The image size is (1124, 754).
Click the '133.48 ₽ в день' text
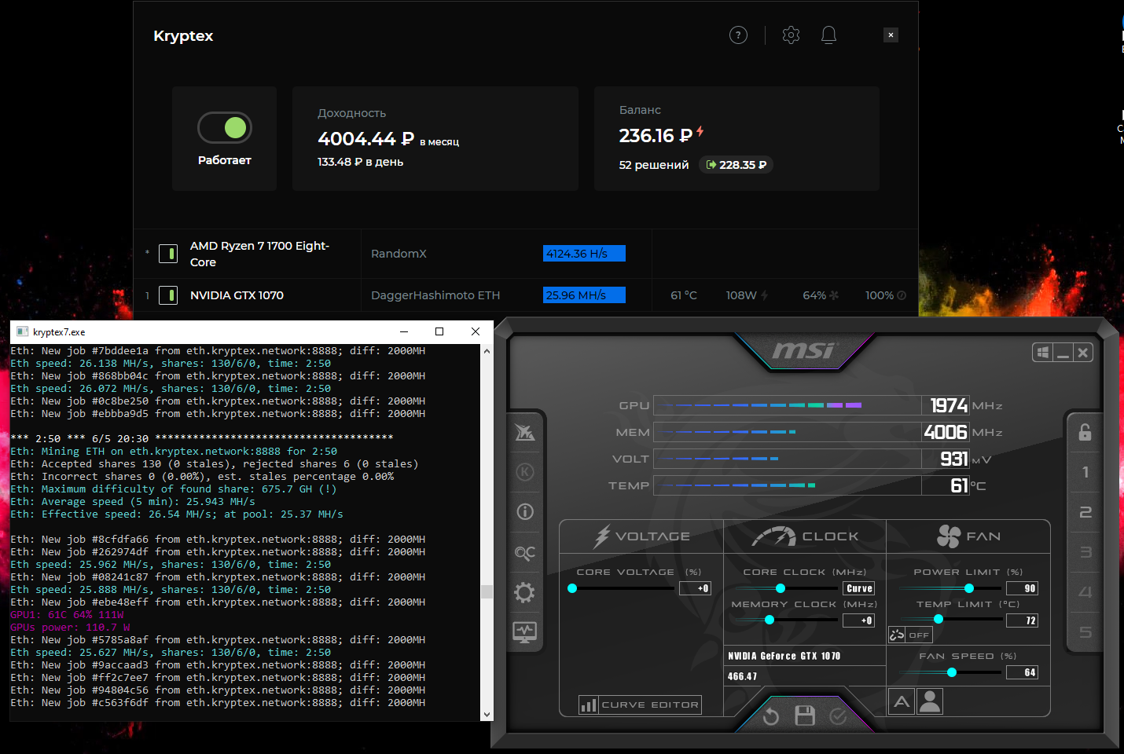pyautogui.click(x=360, y=162)
